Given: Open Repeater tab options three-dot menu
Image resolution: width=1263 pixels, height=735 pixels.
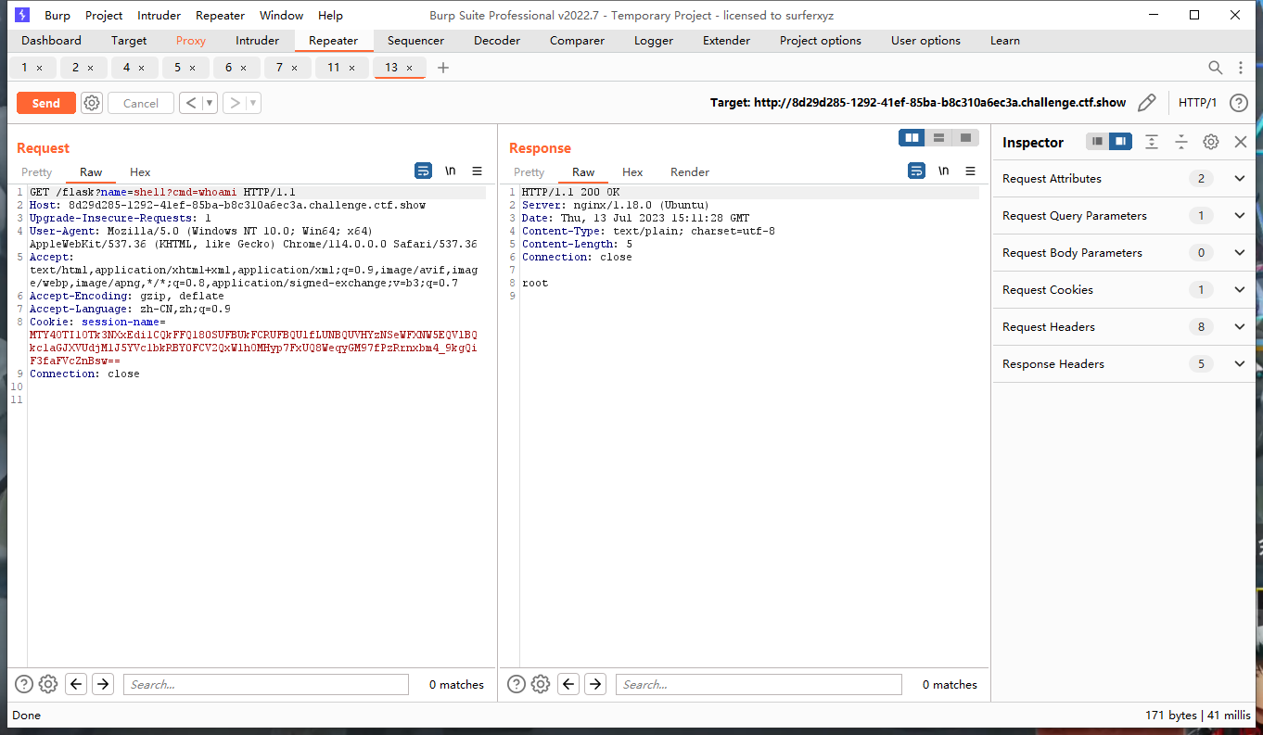Looking at the screenshot, I should click(1243, 68).
